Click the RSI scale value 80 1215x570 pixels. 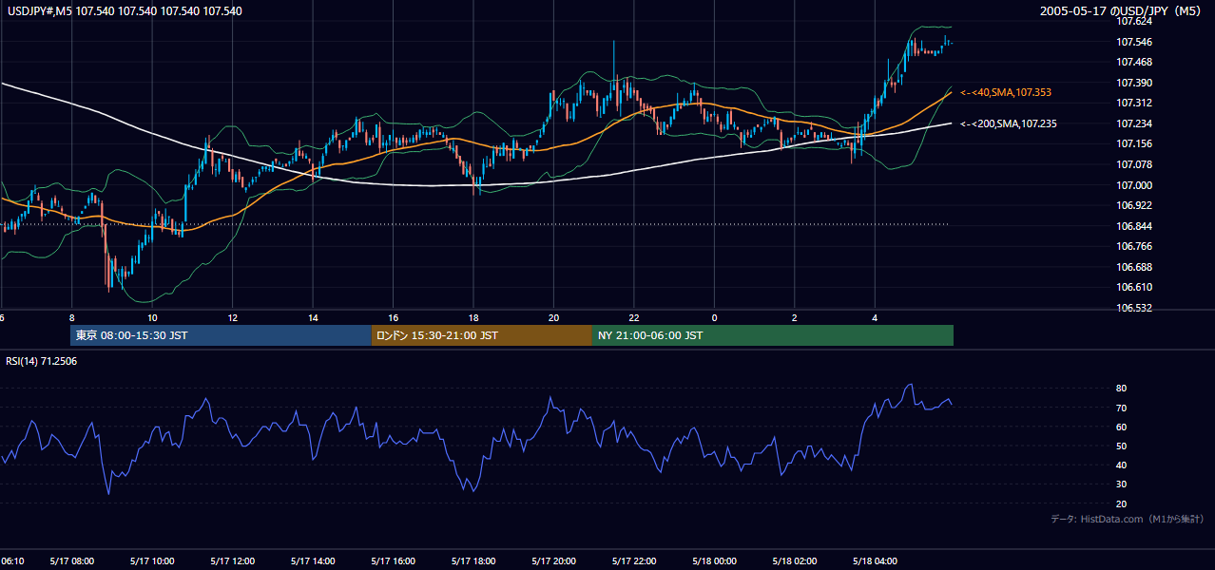[x=1121, y=389]
